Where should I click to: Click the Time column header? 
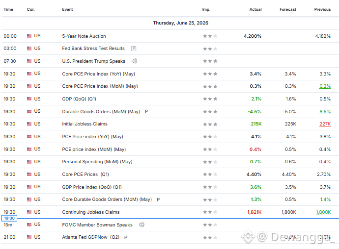pos(8,9)
